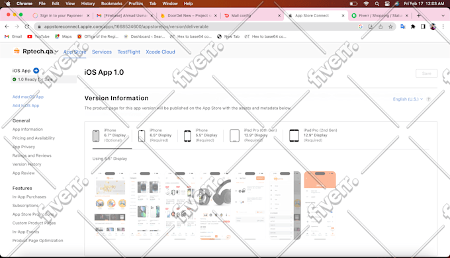Click the Google icon in address bar
Screen dimensions: 450x258
(361, 26)
